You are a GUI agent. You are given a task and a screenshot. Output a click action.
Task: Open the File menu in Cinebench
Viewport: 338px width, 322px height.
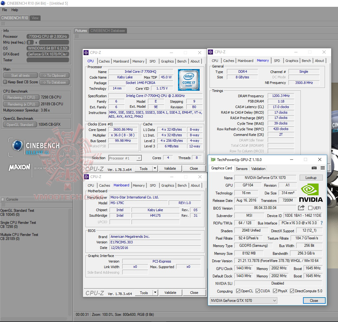(4, 10)
